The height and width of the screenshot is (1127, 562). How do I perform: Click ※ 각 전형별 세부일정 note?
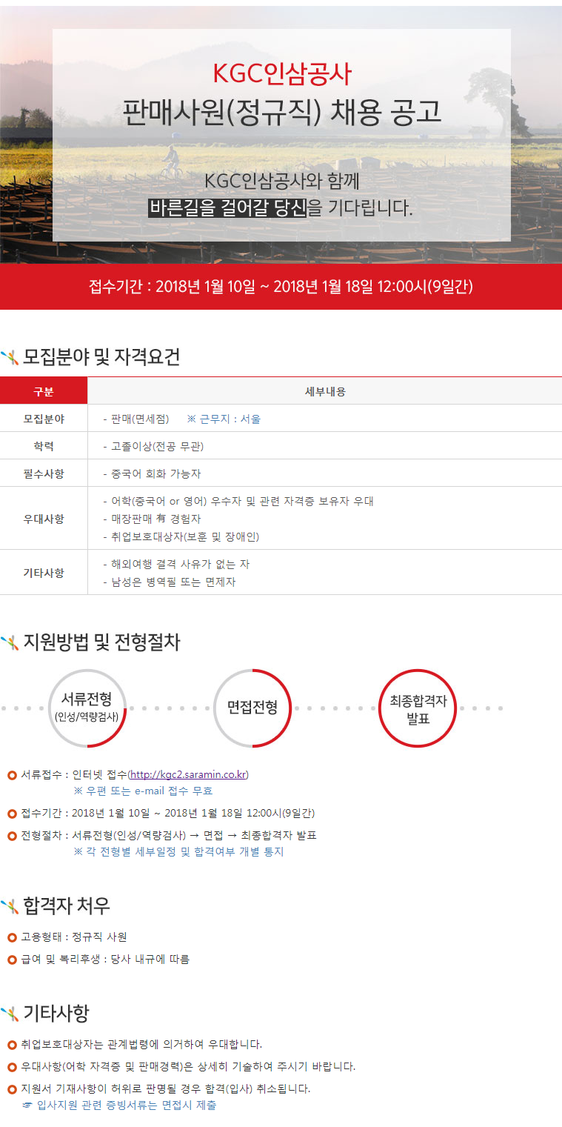coord(178,851)
